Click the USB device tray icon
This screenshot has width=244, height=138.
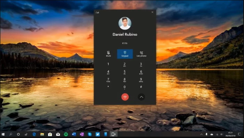coord(207,134)
